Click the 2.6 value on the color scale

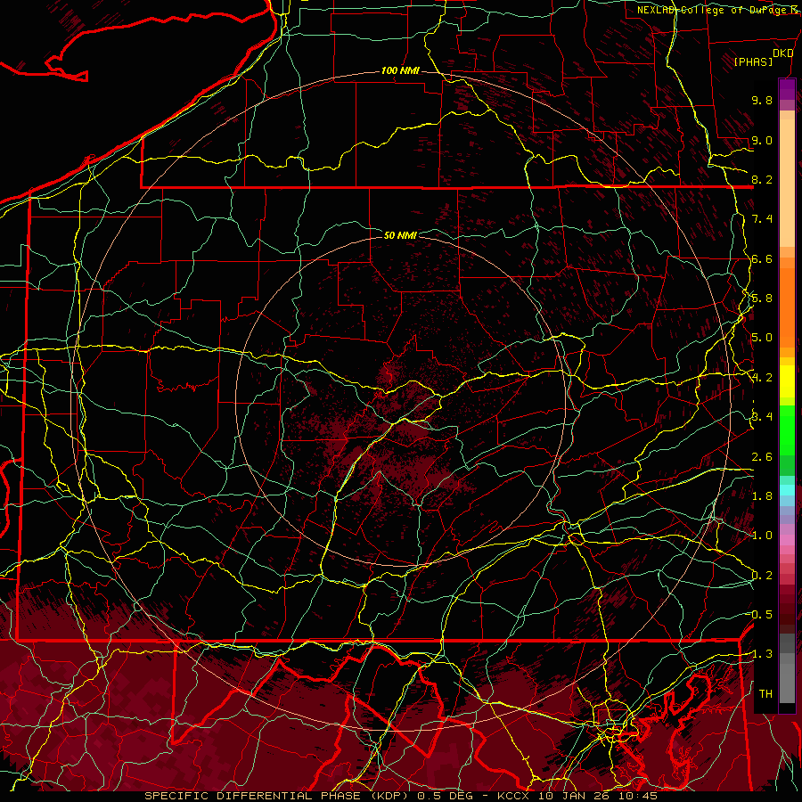(762, 456)
